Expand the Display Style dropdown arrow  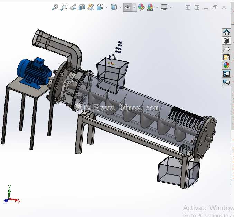pyautogui.click(x=120, y=7)
